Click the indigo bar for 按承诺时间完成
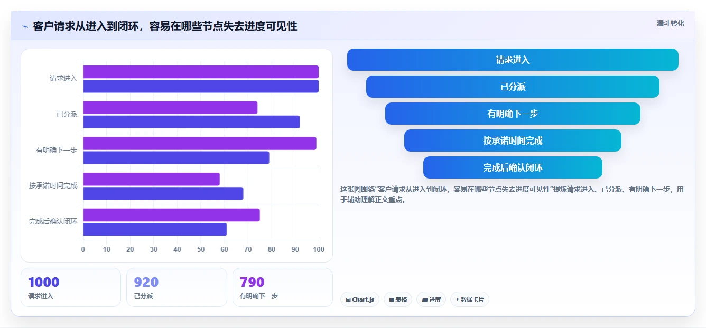 163,193
